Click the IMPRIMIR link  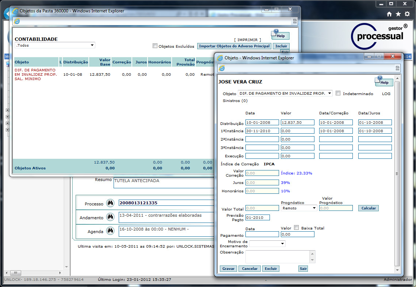pos(248,40)
